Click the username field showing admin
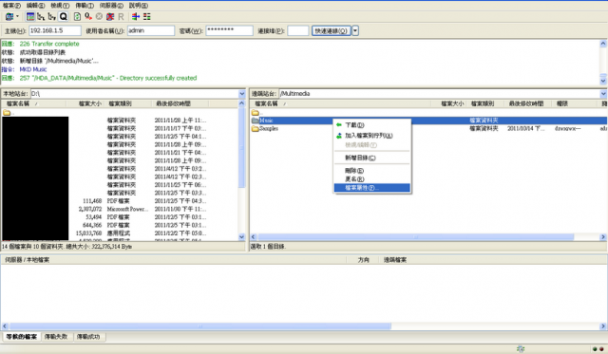Image resolution: width=608 pixels, height=354 pixels. 151,30
